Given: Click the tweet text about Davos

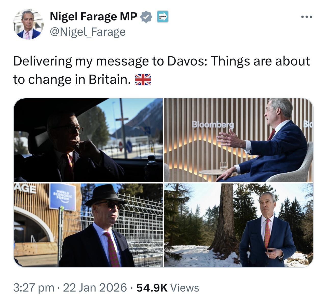Looking at the screenshot, I should [x=161, y=70].
